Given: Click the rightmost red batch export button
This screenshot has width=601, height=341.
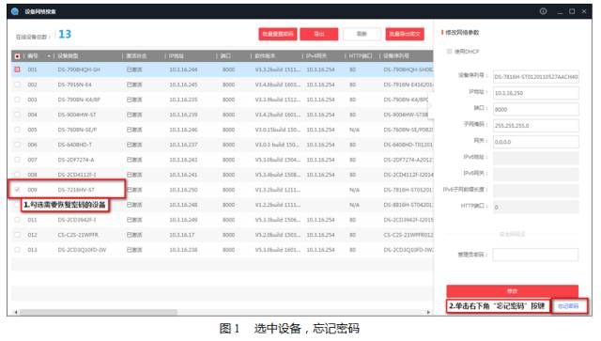Looking at the screenshot, I should 405,34.
